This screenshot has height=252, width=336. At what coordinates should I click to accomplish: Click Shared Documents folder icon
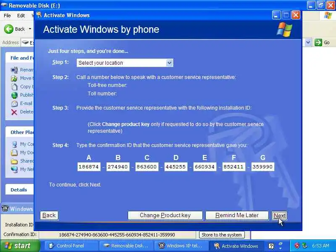[x=14, y=161]
